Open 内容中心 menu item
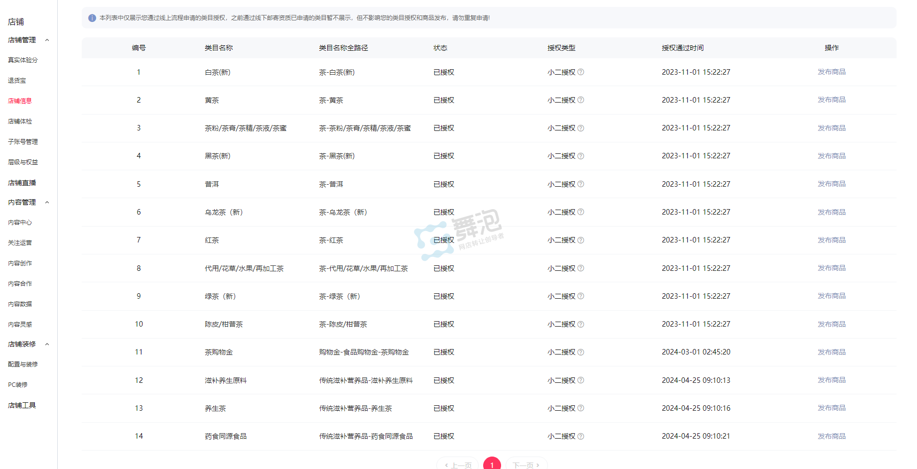The image size is (917, 469). tap(20, 223)
